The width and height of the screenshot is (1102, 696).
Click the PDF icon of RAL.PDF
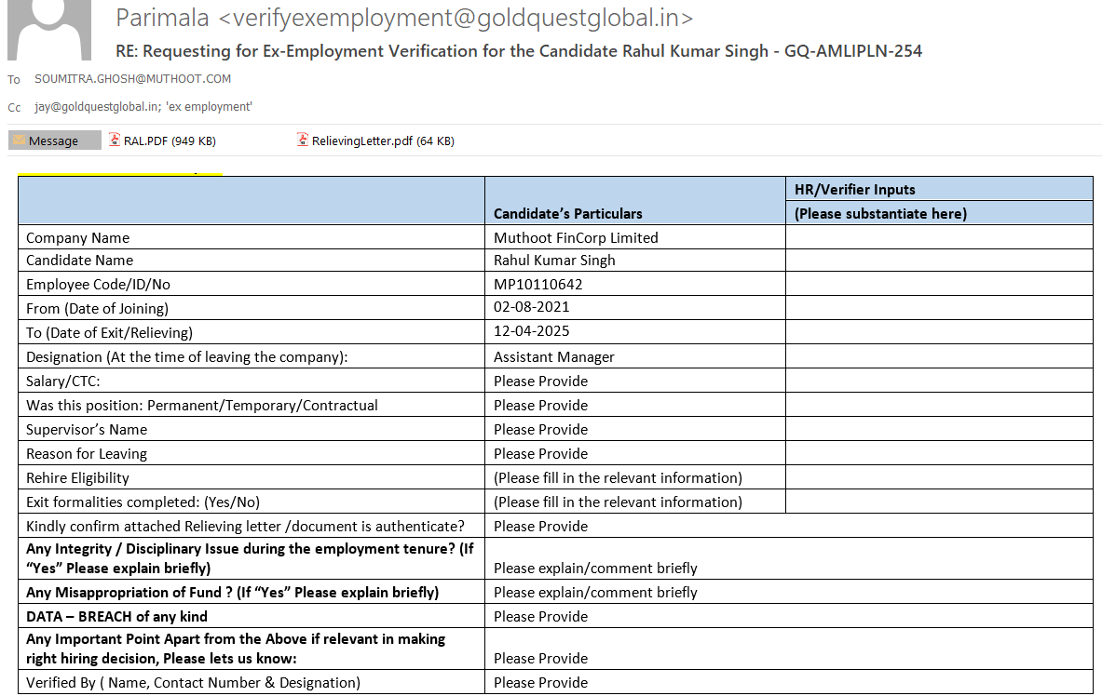116,141
